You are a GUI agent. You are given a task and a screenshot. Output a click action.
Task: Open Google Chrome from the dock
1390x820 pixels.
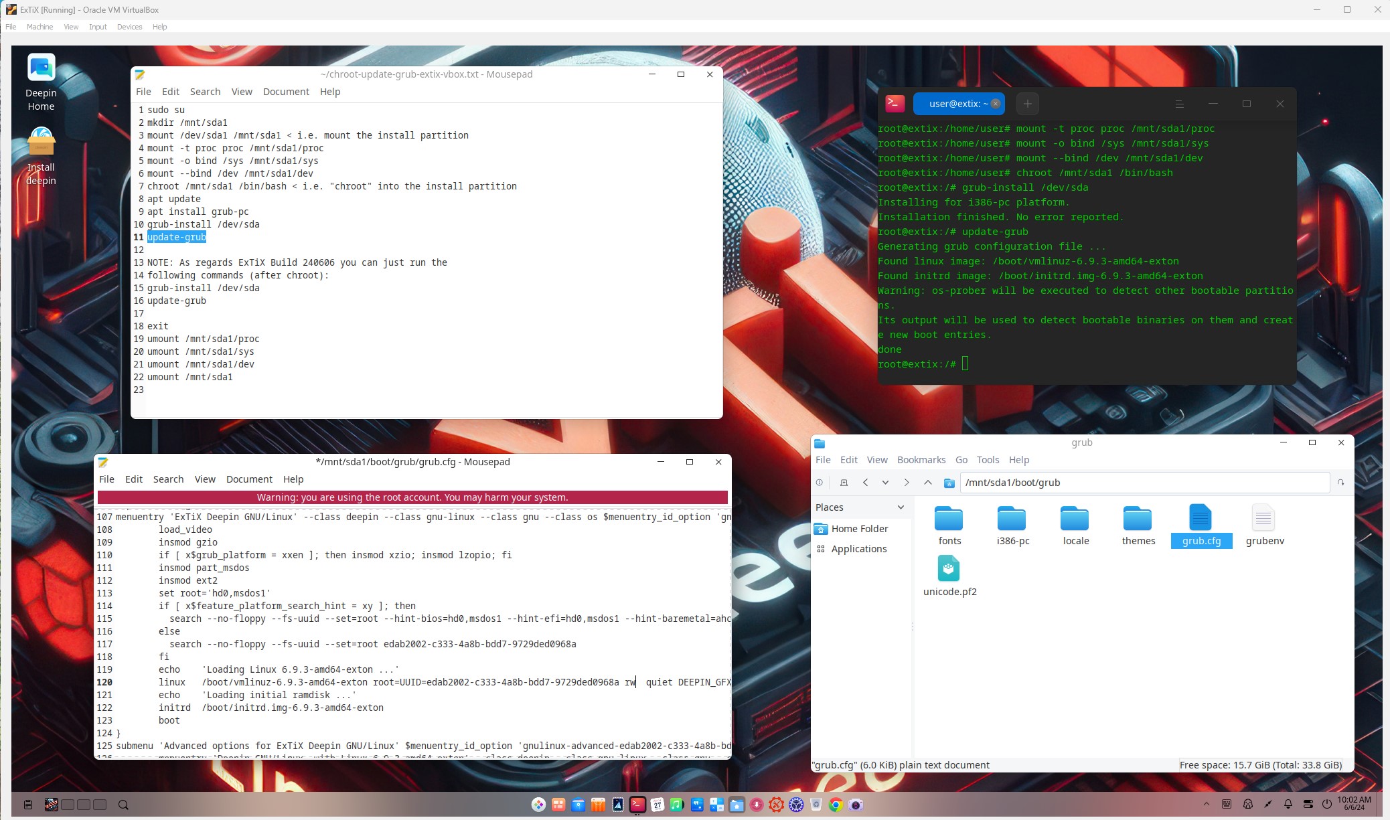[835, 805]
